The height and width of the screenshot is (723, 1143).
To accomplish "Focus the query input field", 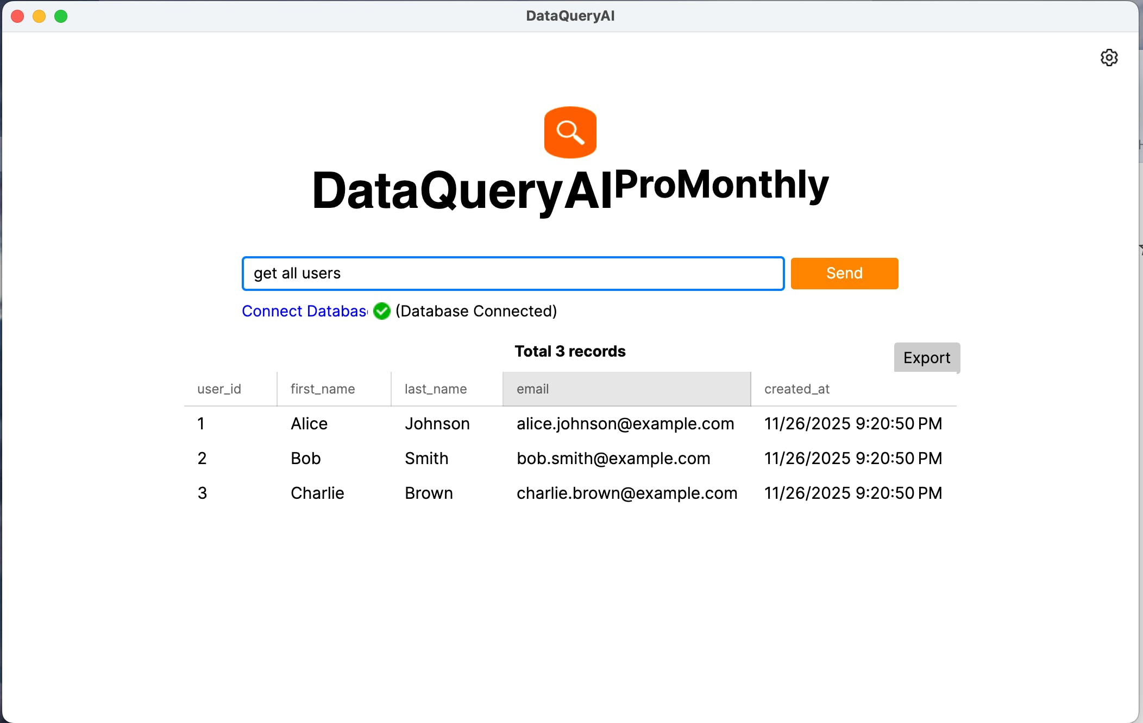I will 513,274.
